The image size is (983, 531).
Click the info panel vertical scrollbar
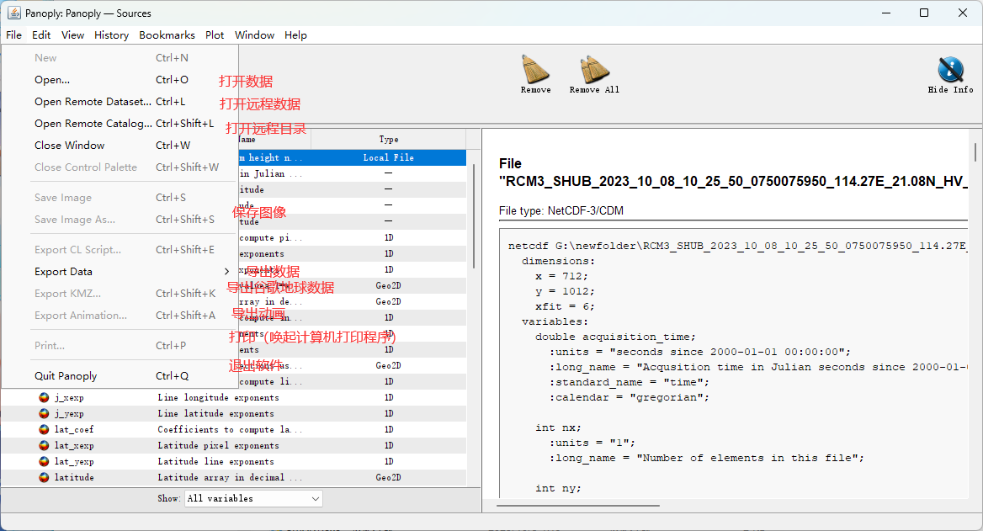975,151
